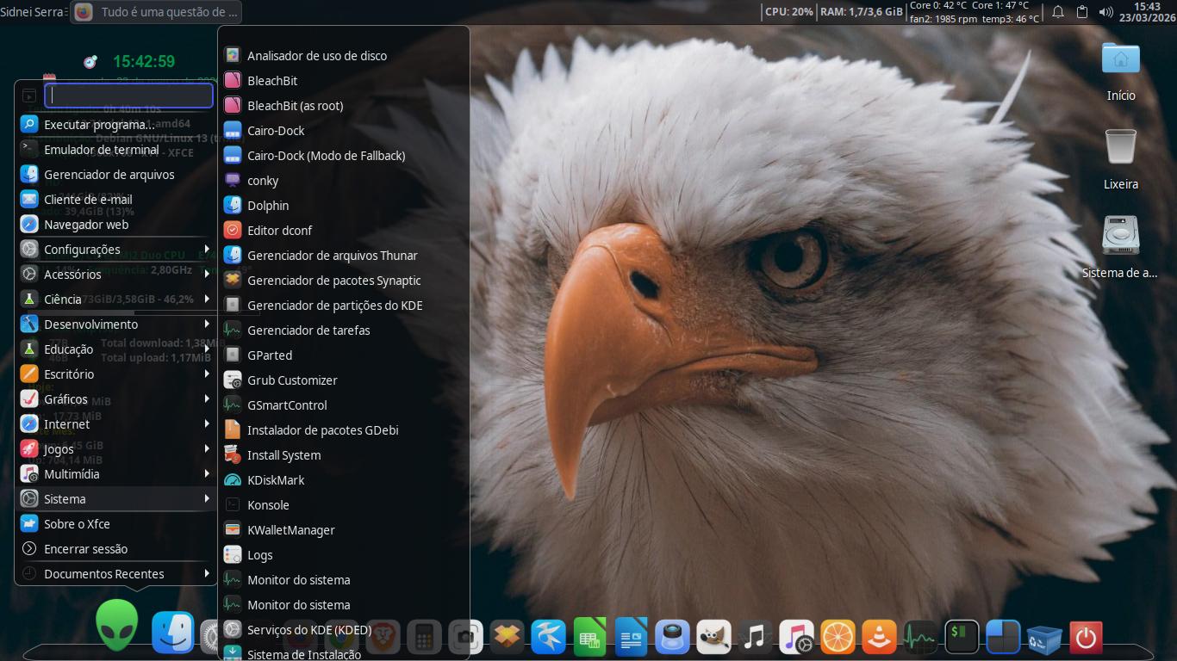This screenshot has height=661, width=1177.
Task: Click the VLC cone icon in dock
Action: click(879, 637)
